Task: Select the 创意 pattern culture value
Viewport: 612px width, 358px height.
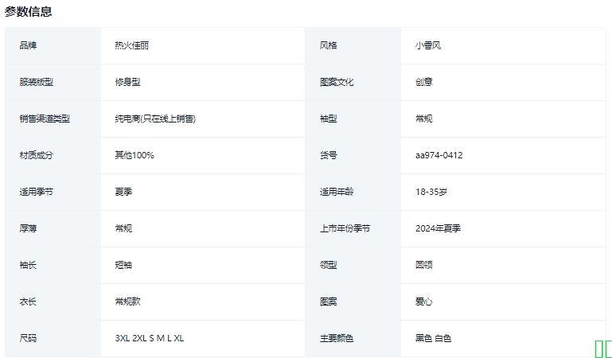Action: [x=424, y=82]
